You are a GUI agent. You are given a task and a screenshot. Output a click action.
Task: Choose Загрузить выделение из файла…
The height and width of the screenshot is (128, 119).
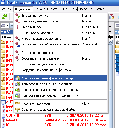61,70
